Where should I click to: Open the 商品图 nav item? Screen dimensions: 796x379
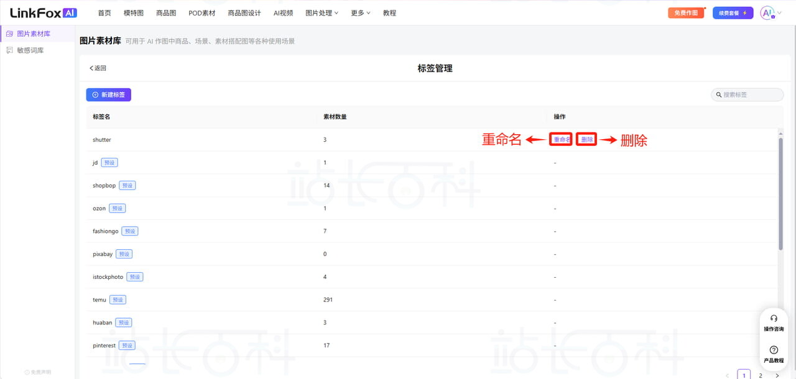click(x=166, y=13)
